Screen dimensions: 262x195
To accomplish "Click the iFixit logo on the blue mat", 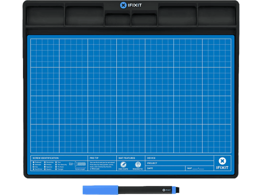I will coord(222,161).
